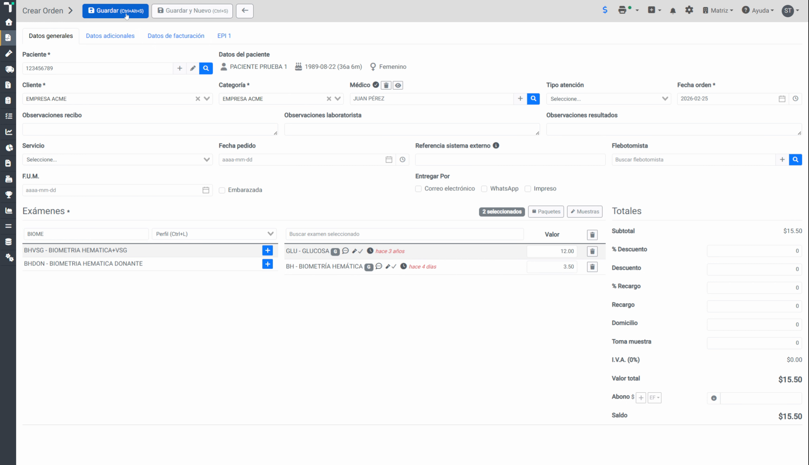Click the search flebotomista magnifier button

[795, 159]
